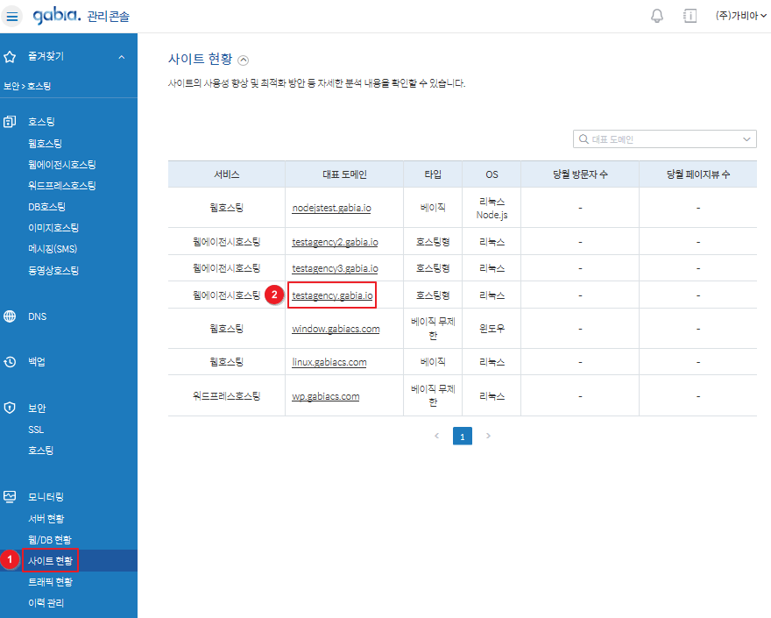Screen dimensions: 771x618
Task: Click the 호스팅 sidebar heading
Action: [x=41, y=122]
